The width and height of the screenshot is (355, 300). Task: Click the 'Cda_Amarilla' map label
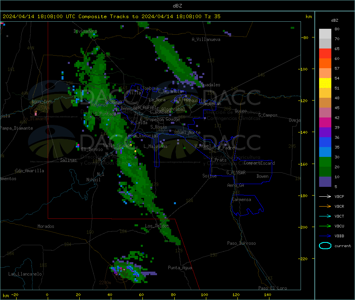(30, 171)
